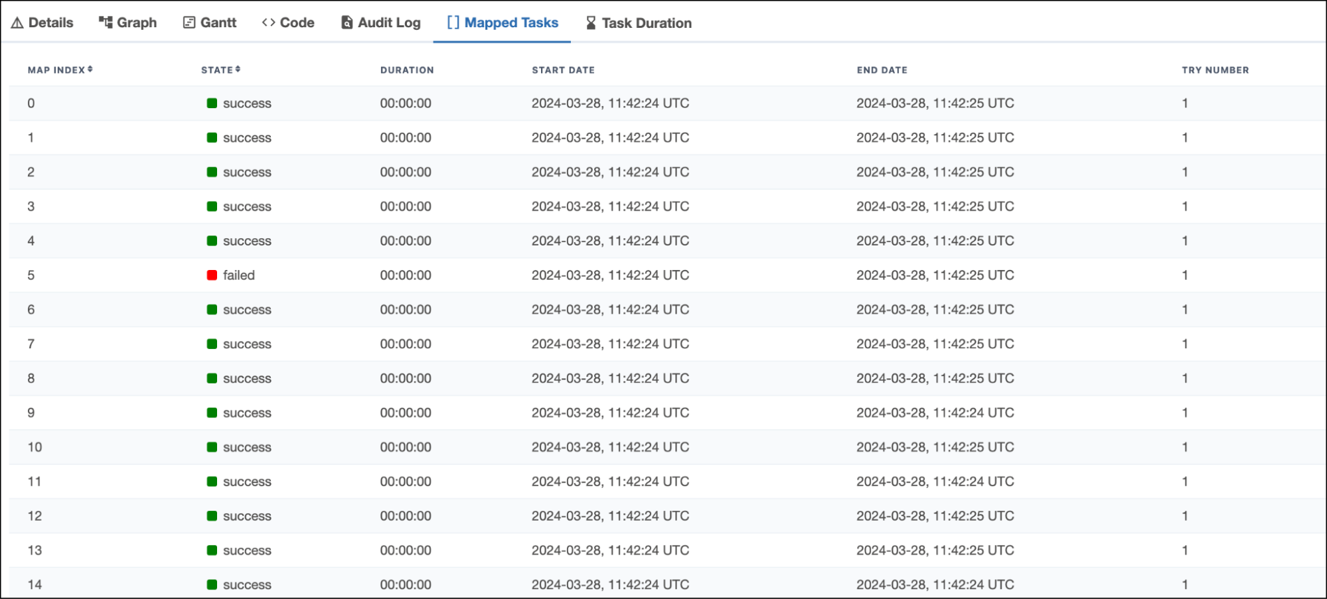Image resolution: width=1327 pixels, height=599 pixels.
Task: Click the Audit Log document icon
Action: (x=347, y=23)
